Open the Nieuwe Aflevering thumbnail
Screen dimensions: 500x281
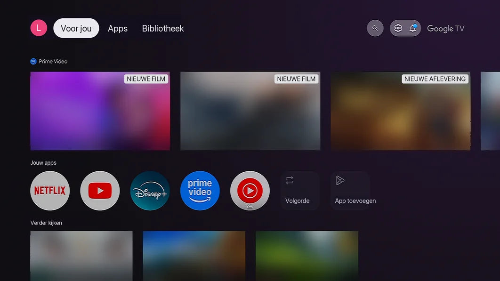click(401, 111)
